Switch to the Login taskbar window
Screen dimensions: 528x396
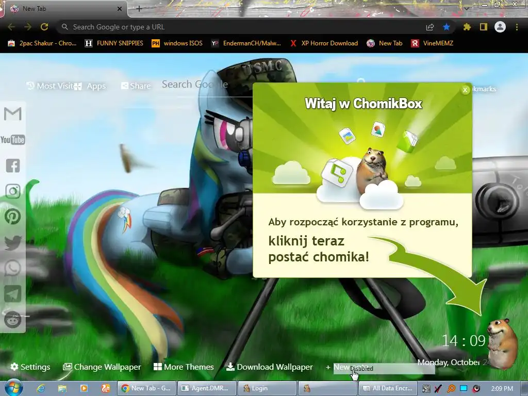click(267, 388)
